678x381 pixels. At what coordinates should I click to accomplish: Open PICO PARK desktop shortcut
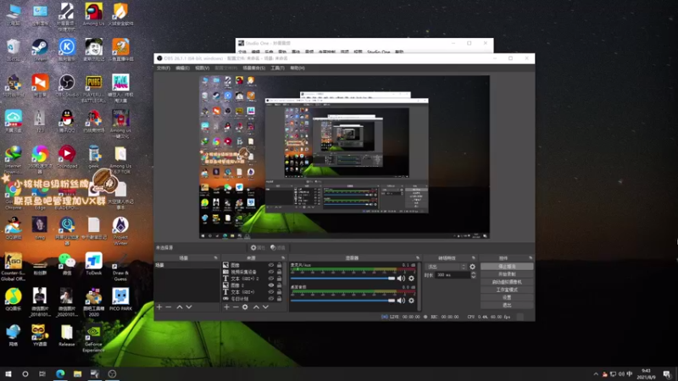(x=120, y=300)
